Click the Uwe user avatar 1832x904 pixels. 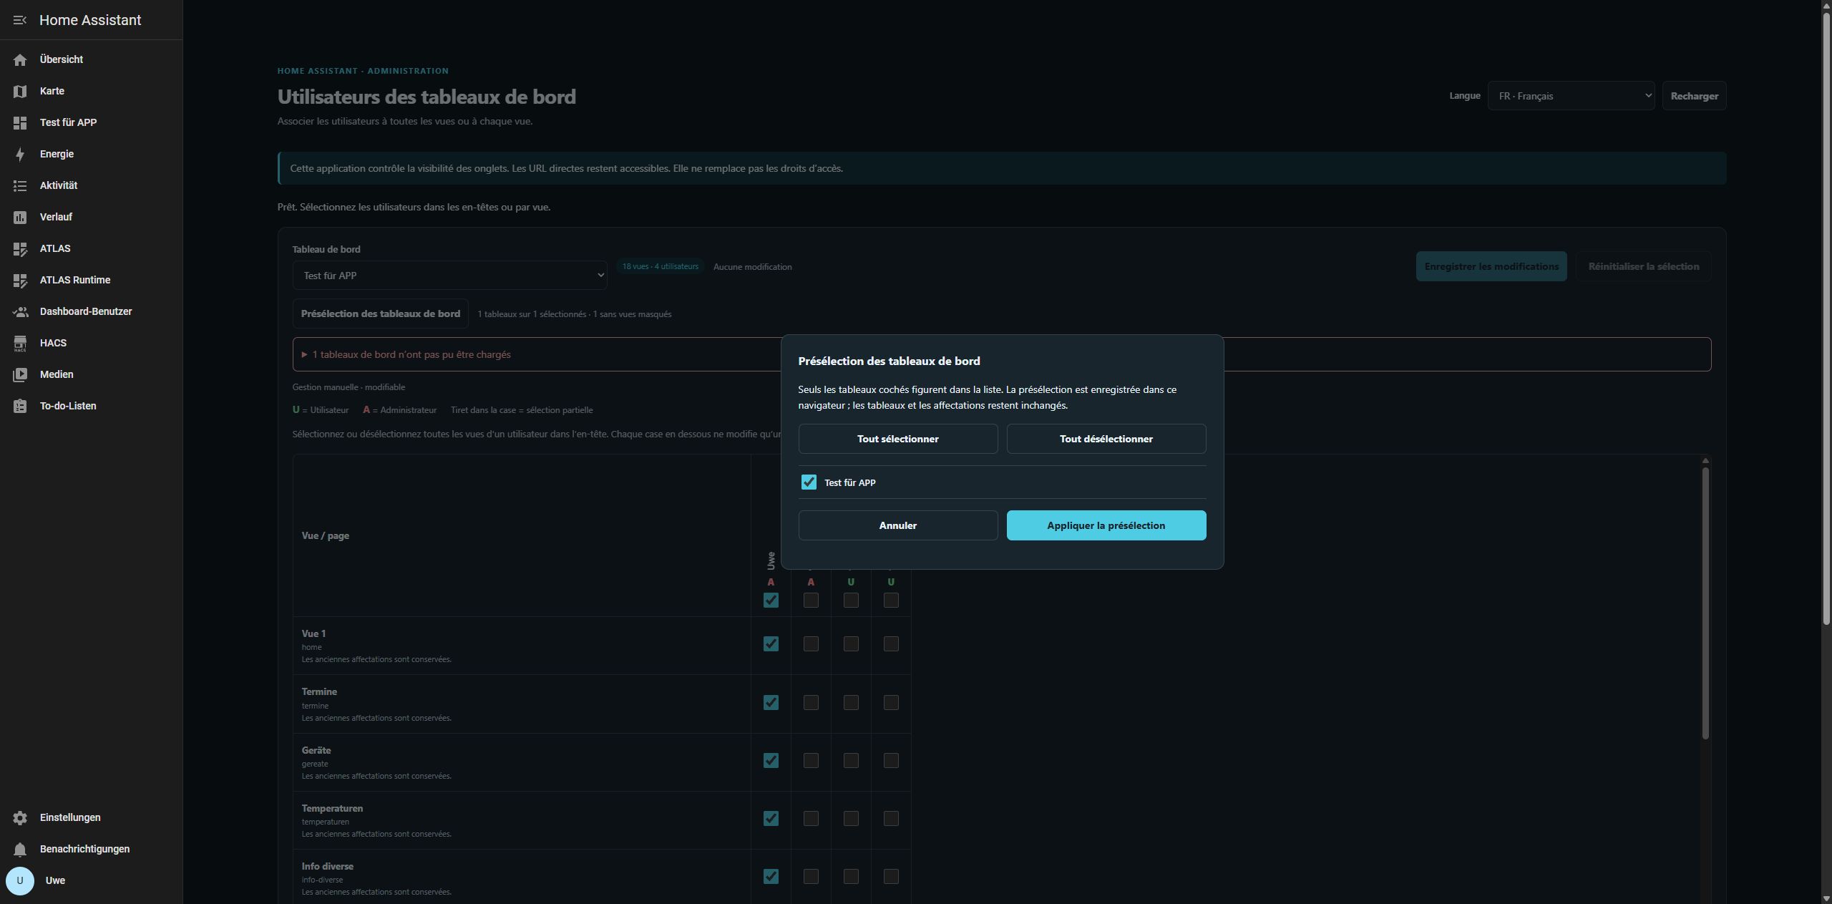[x=20, y=880]
